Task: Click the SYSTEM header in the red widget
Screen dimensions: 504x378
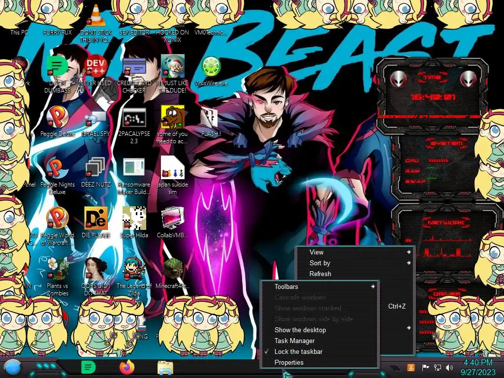Action: point(446,143)
